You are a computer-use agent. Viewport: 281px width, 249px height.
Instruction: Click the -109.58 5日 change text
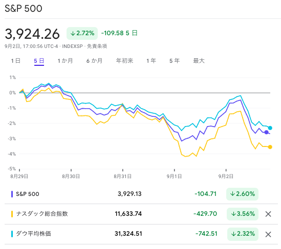pos(119,33)
